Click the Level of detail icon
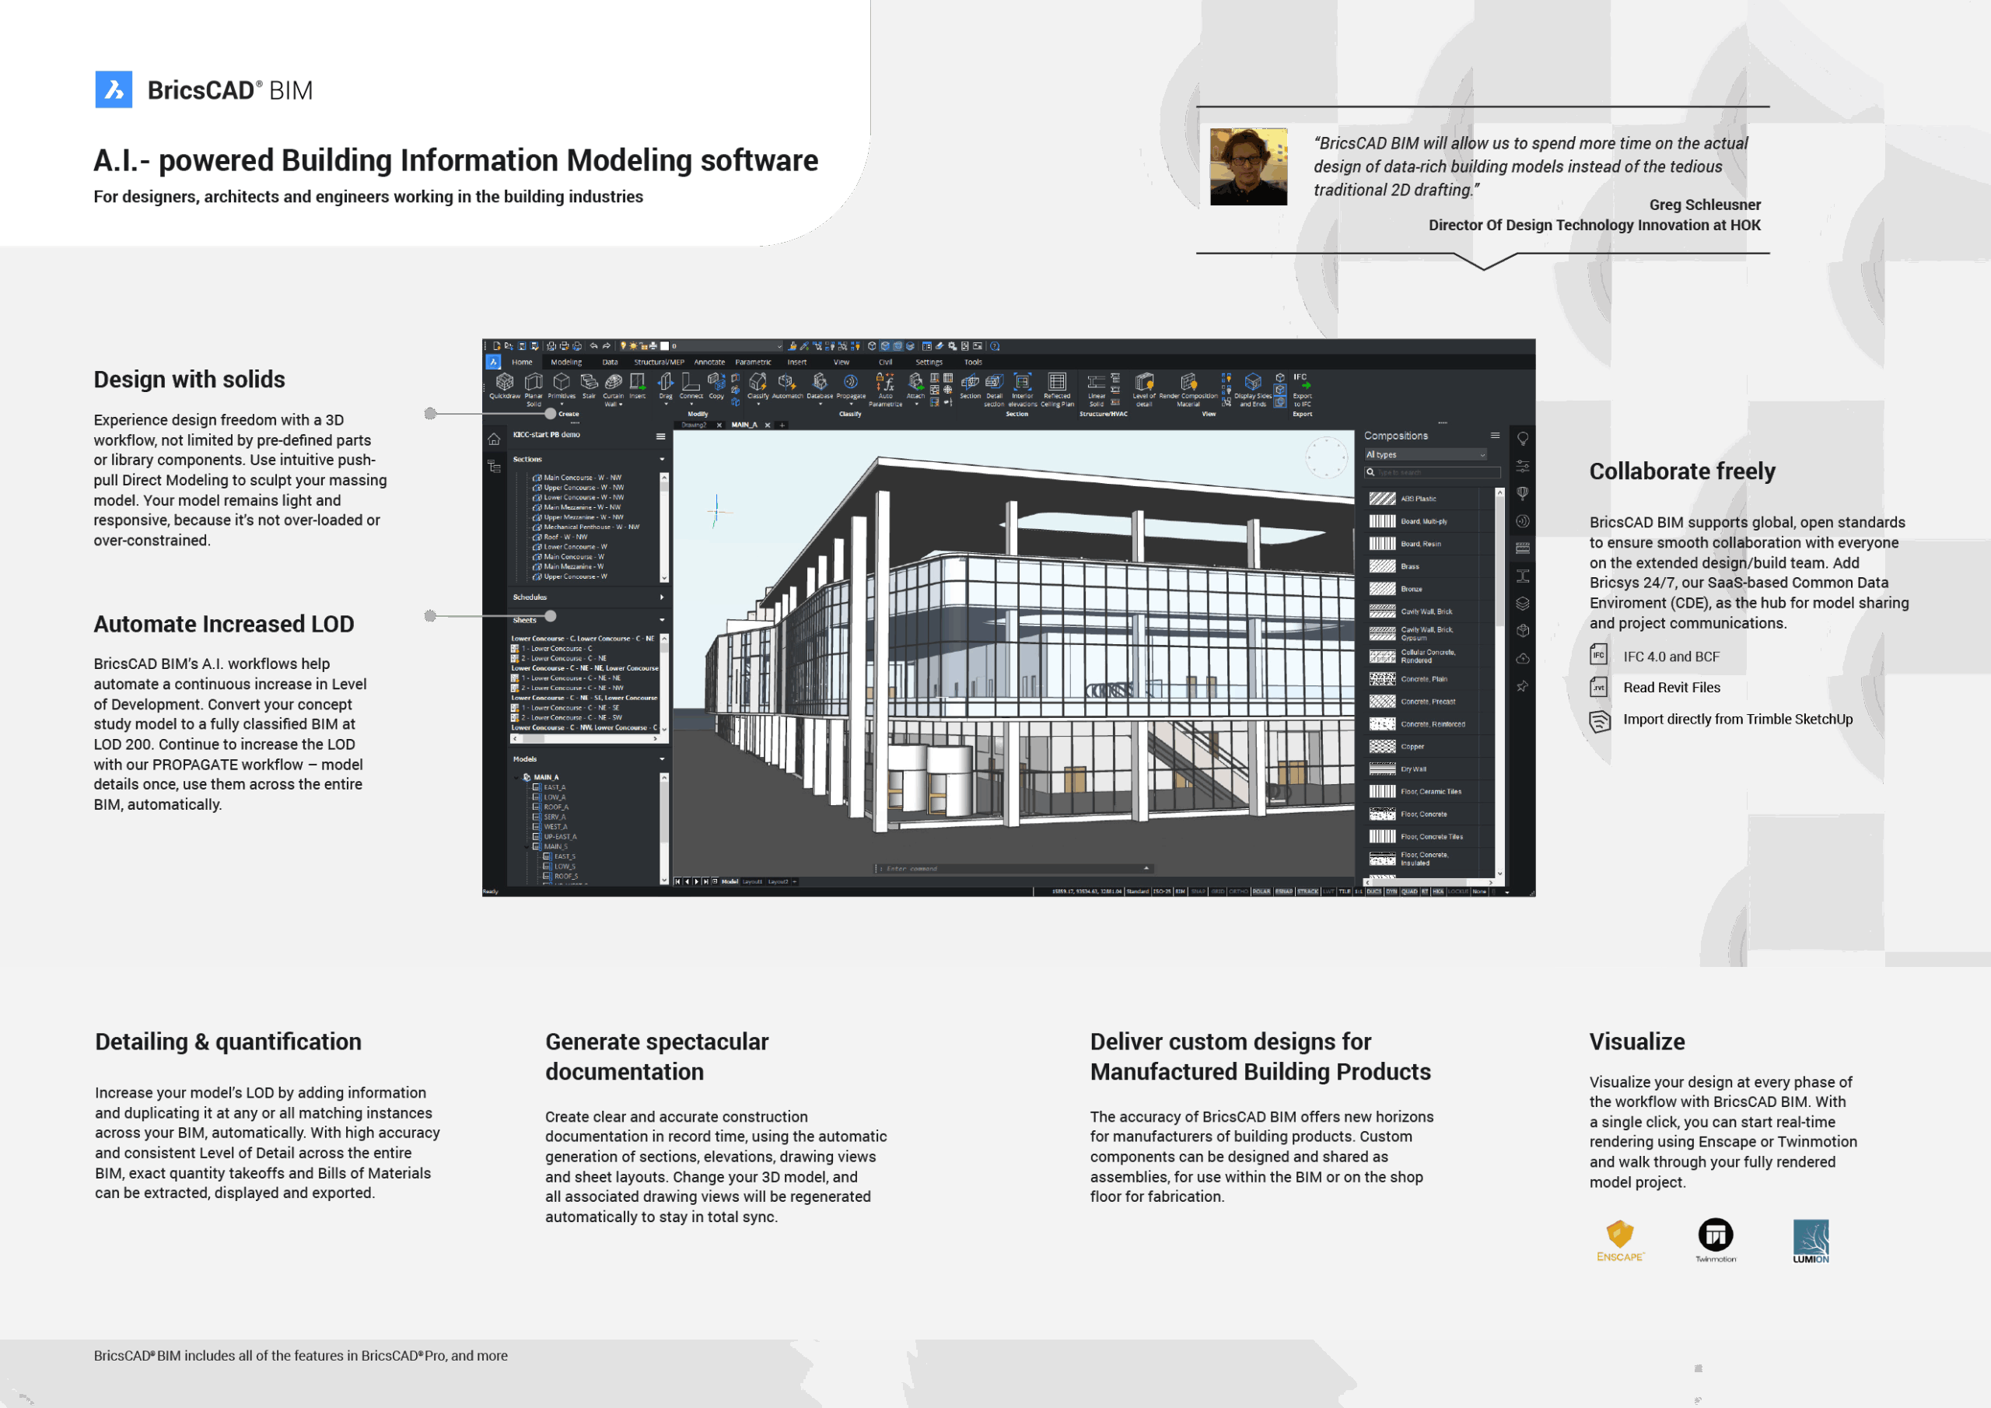 (1144, 383)
